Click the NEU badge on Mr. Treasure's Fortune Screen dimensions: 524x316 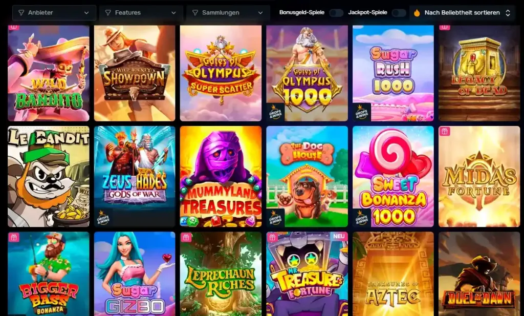pos(339,237)
